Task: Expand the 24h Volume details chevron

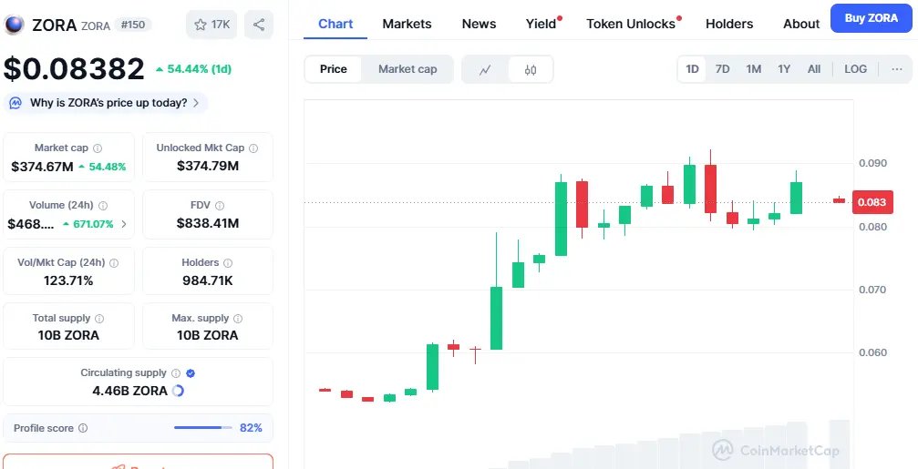Action: (124, 224)
